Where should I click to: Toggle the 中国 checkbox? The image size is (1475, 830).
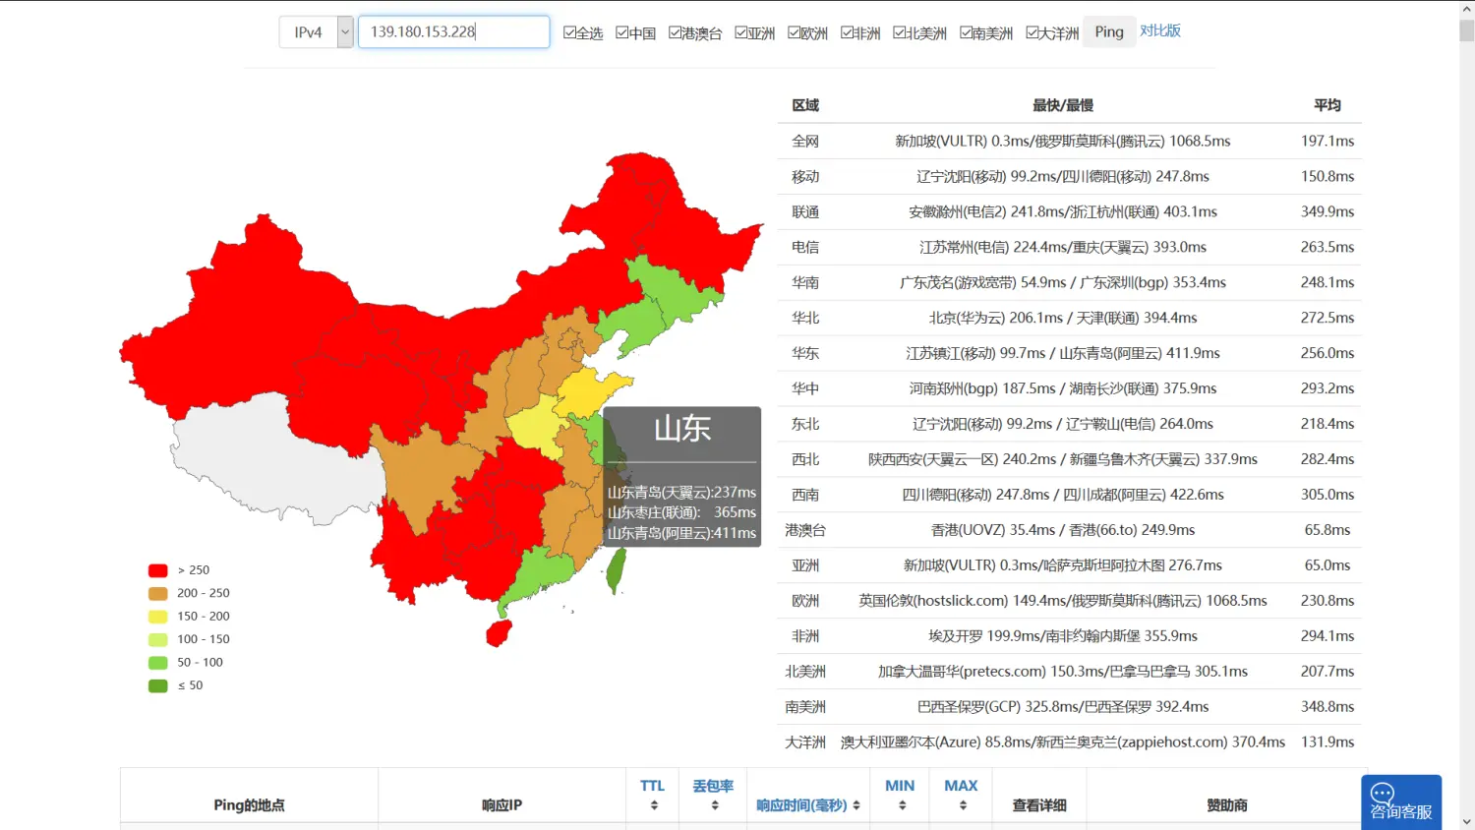pyautogui.click(x=622, y=32)
